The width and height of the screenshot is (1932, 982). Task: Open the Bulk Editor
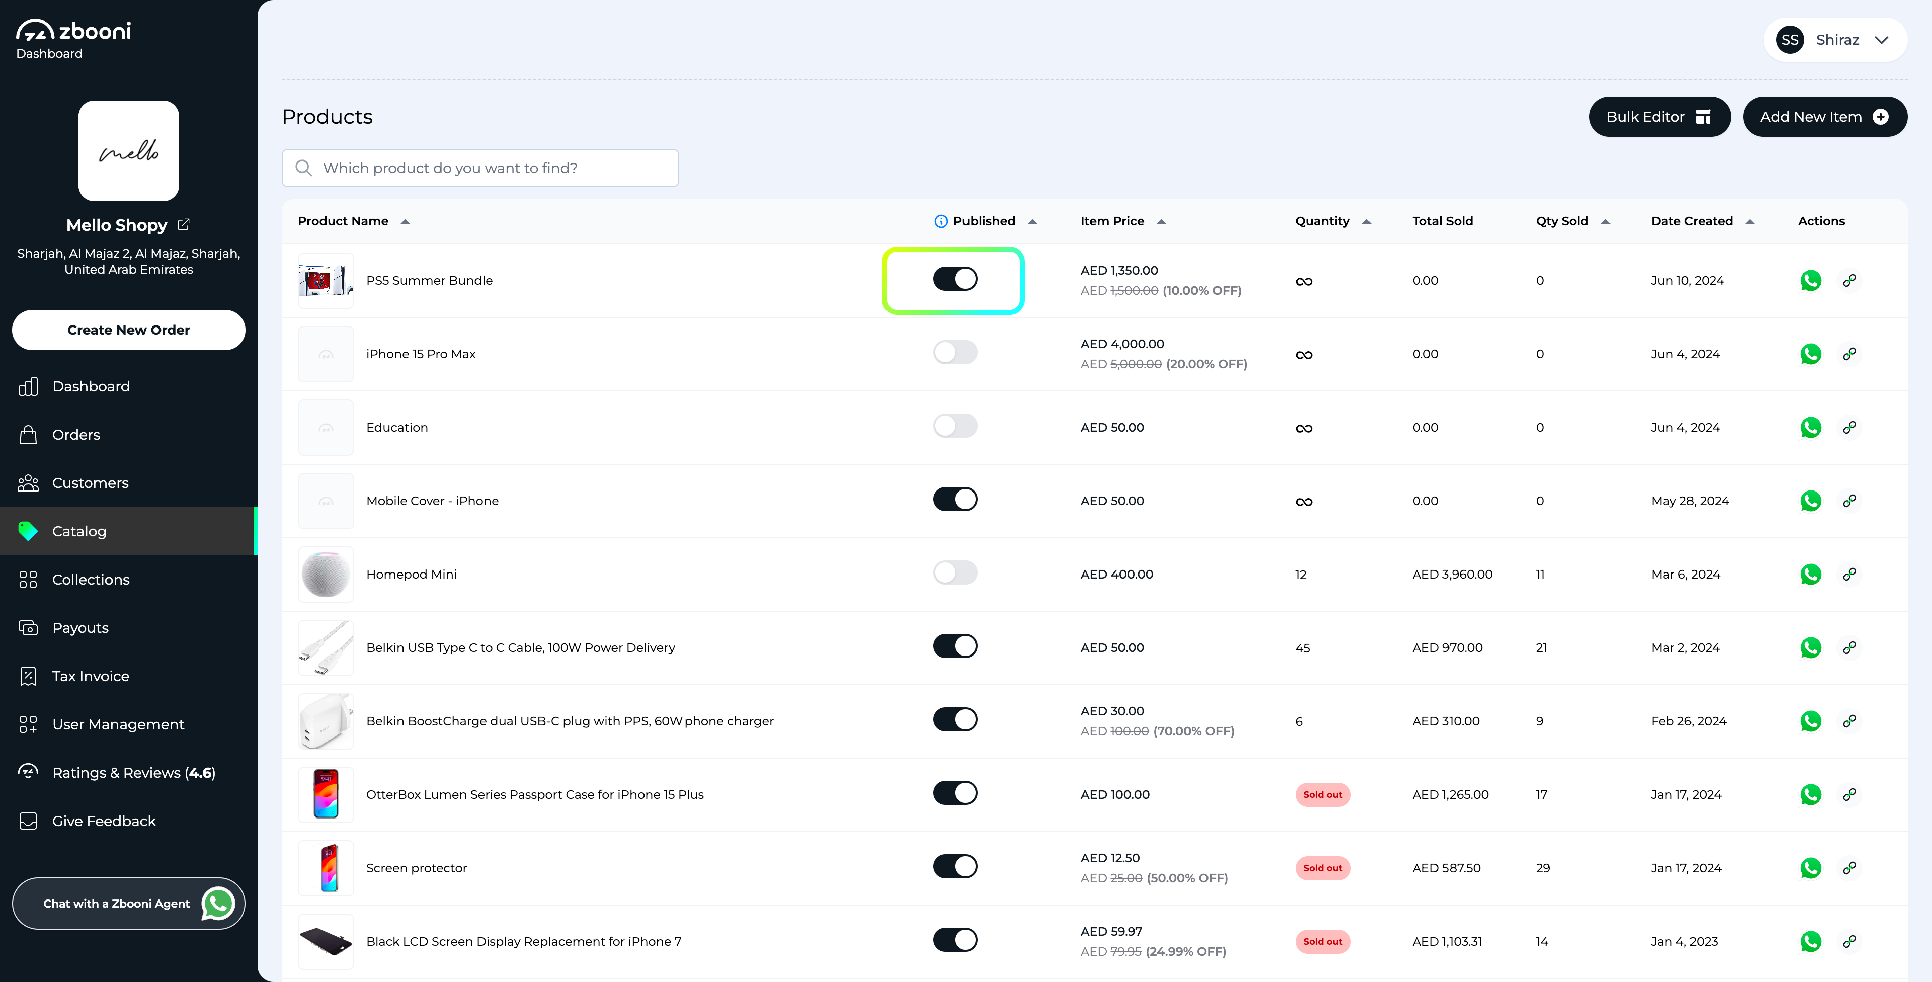pyautogui.click(x=1659, y=117)
